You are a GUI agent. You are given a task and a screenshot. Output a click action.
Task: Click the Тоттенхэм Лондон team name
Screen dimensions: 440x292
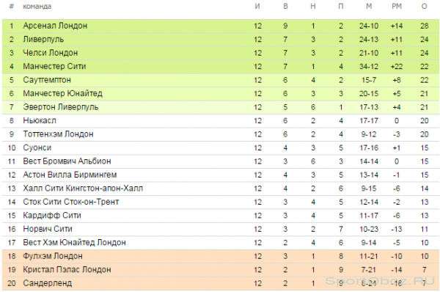pos(58,134)
